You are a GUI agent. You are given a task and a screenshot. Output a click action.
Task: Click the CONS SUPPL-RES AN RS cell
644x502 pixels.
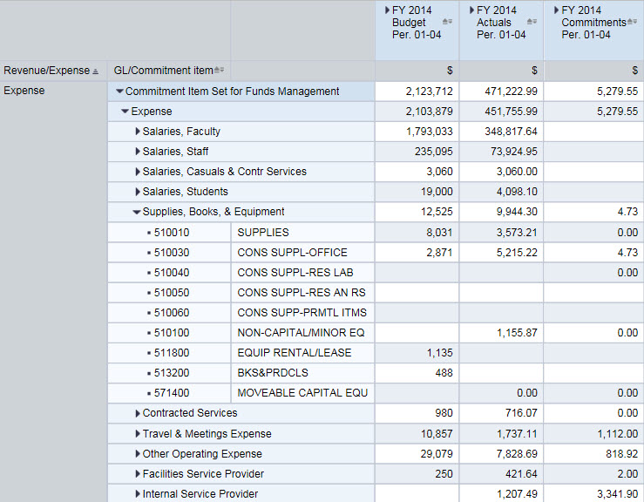click(302, 293)
